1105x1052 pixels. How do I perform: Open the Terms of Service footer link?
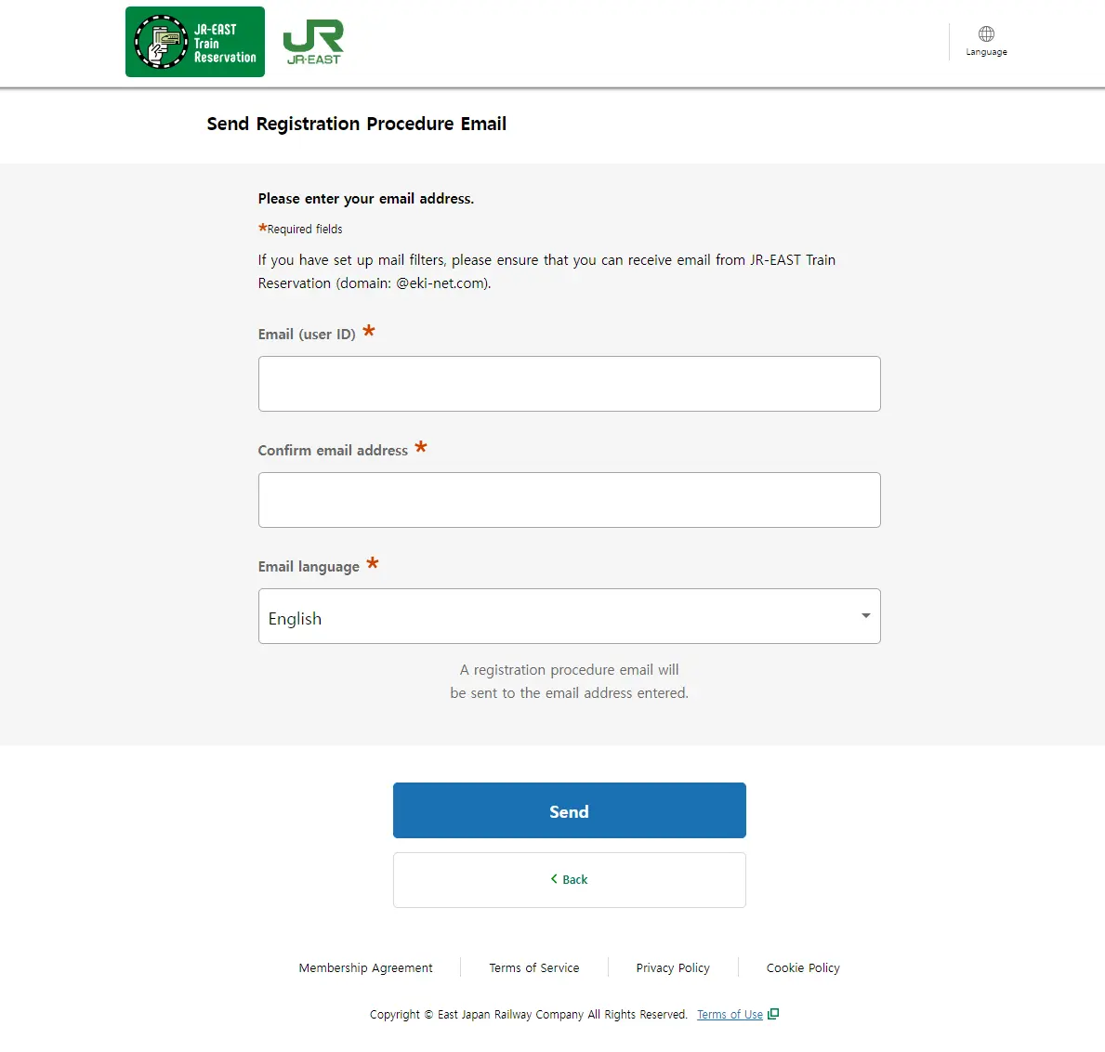pos(534,967)
